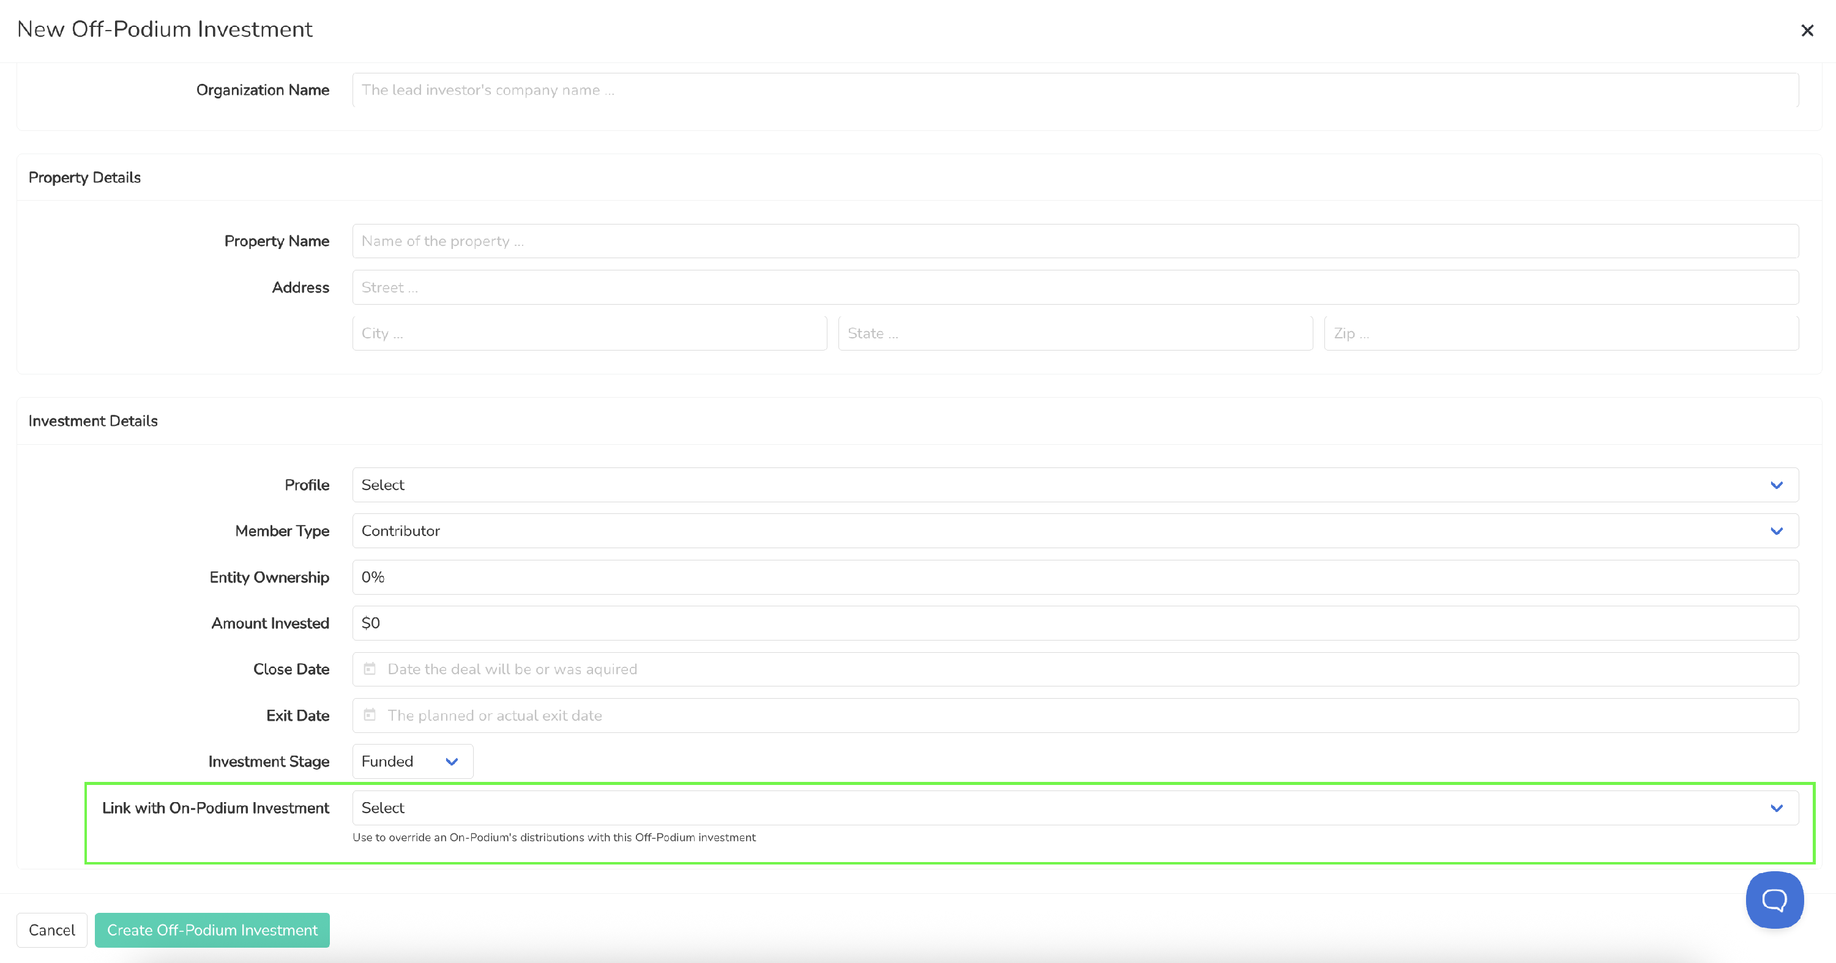Click the Street address field
Viewport: 1836px width, 963px height.
(1075, 288)
